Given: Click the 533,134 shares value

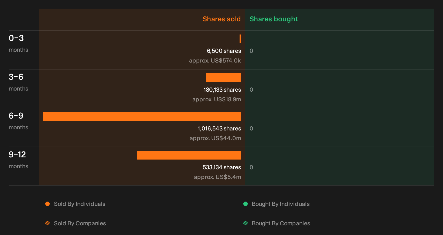Looking at the screenshot, I should click(x=222, y=167).
